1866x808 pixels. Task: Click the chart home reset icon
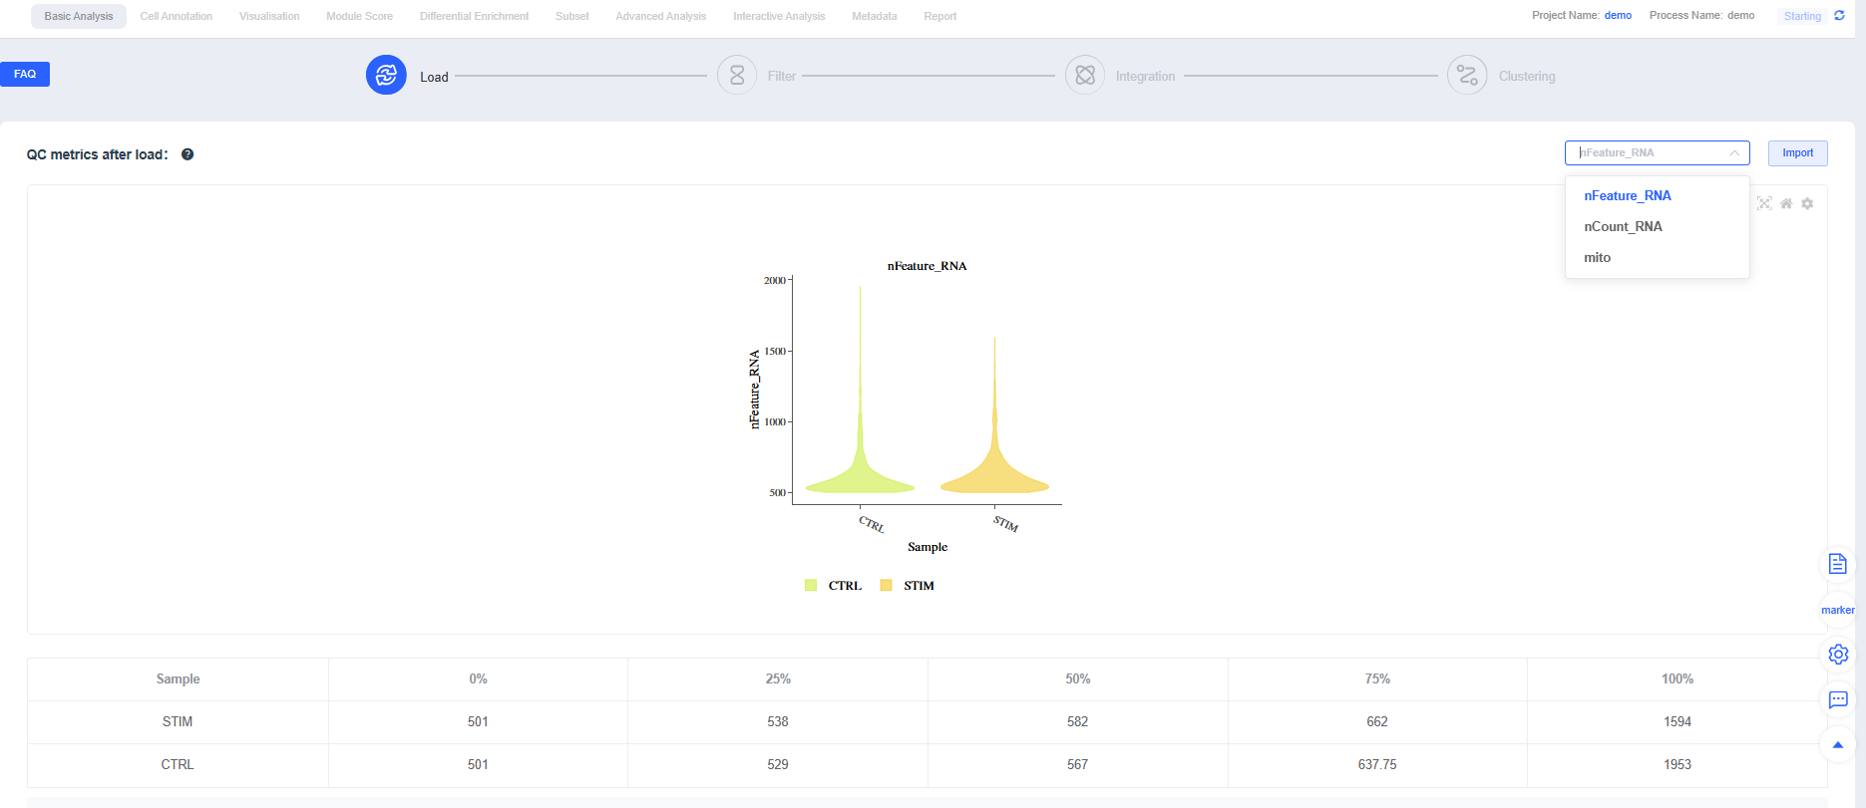[x=1786, y=203]
